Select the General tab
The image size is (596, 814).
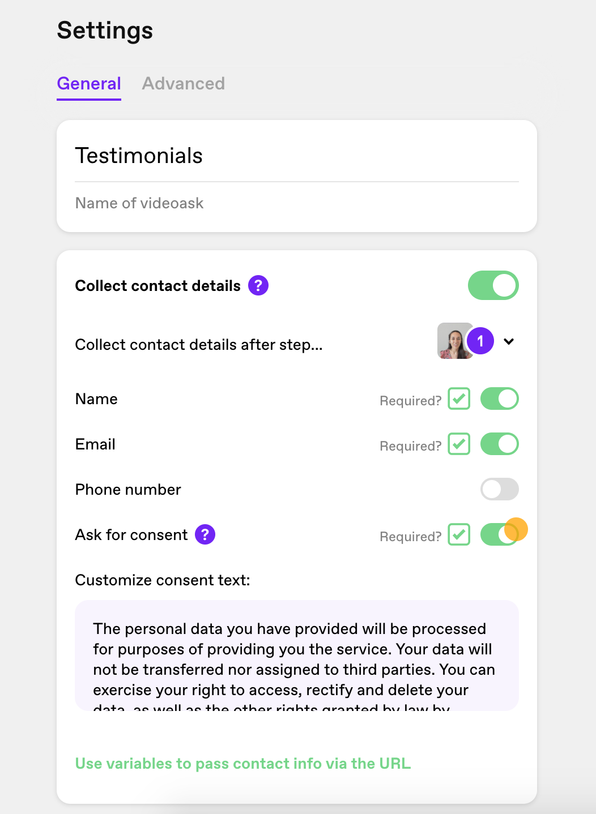click(89, 84)
